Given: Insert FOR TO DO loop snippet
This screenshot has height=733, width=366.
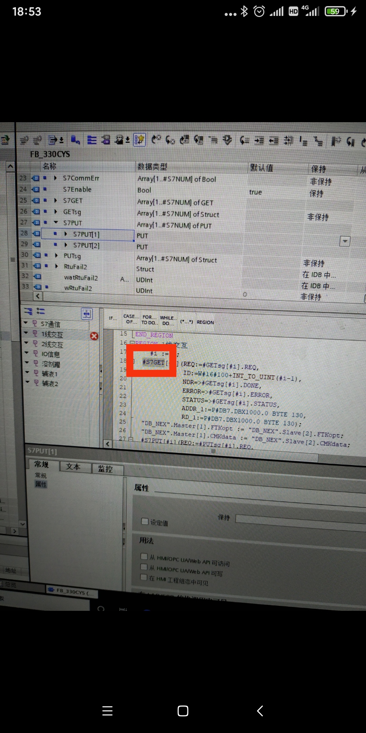Looking at the screenshot, I should pyautogui.click(x=148, y=320).
